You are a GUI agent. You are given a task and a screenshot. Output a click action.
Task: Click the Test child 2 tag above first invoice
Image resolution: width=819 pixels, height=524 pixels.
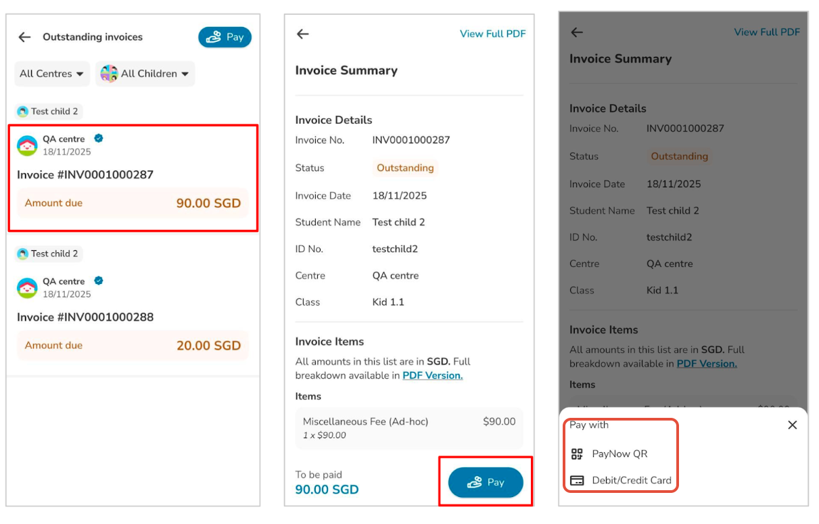[x=49, y=112]
